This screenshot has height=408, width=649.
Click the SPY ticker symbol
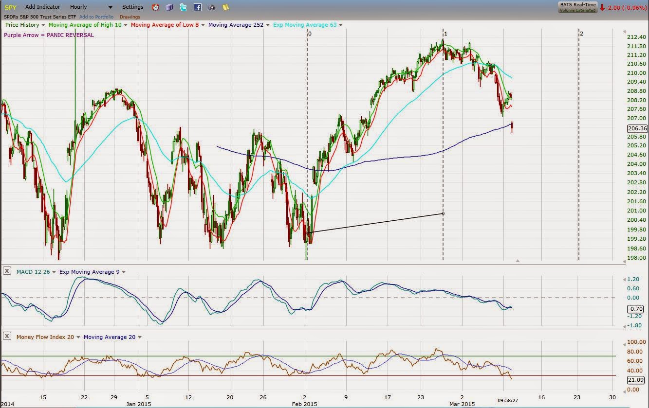coord(11,7)
